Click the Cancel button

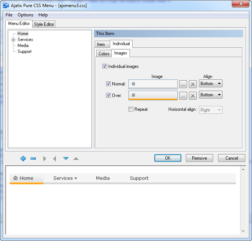(231, 158)
